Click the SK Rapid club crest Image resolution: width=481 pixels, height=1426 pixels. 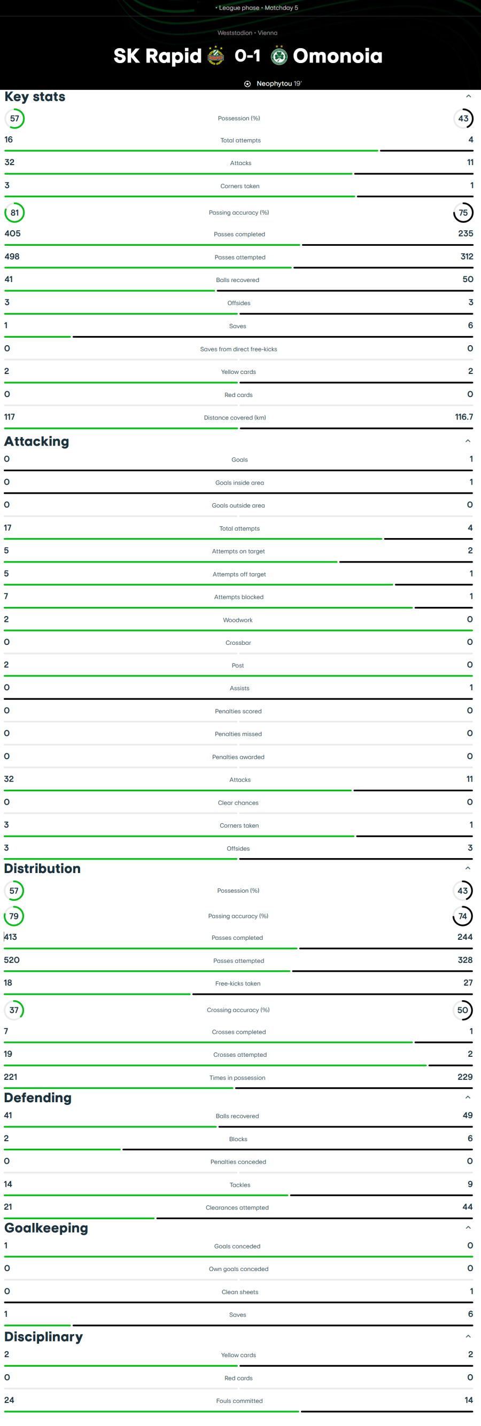[x=215, y=56]
